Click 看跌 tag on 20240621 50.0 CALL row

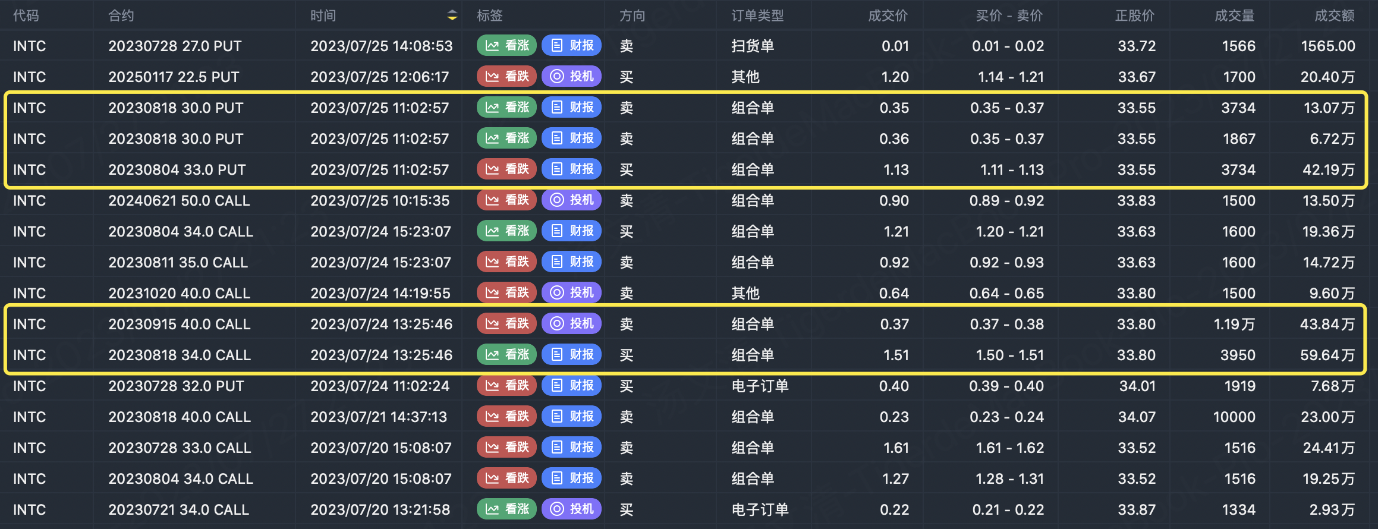click(507, 200)
